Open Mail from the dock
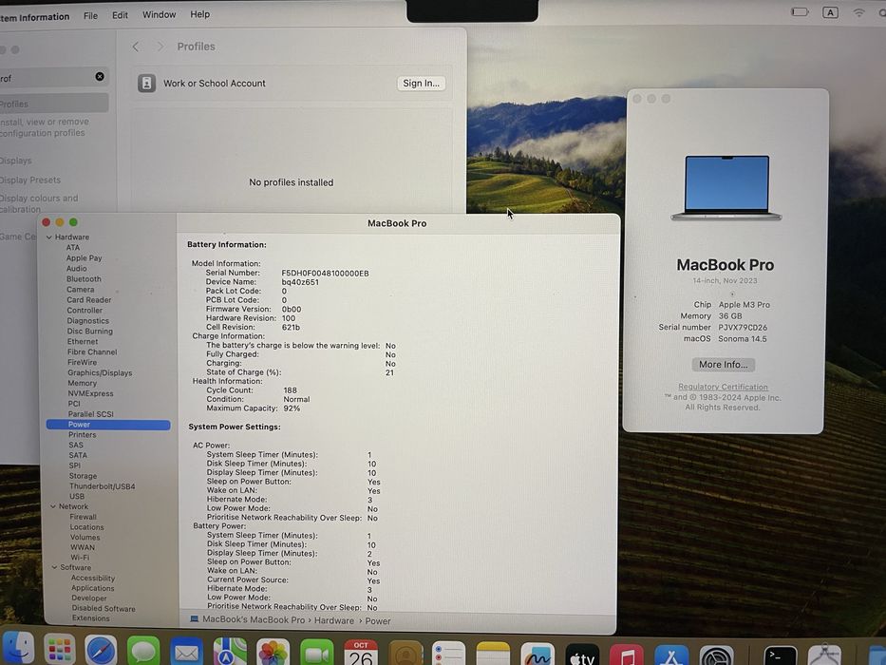This screenshot has width=886, height=665. [186, 652]
